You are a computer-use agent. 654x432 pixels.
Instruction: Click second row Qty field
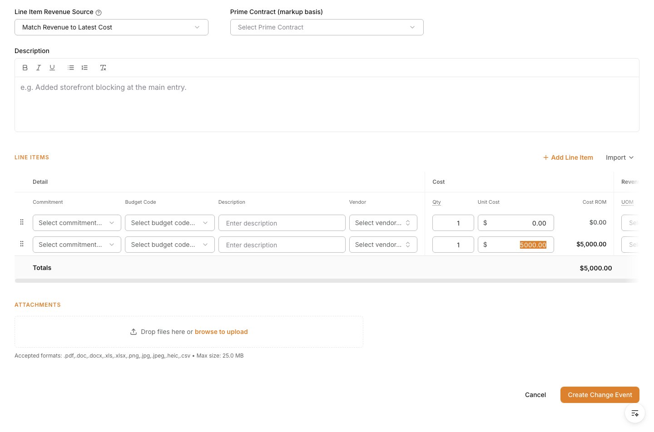[x=453, y=245]
